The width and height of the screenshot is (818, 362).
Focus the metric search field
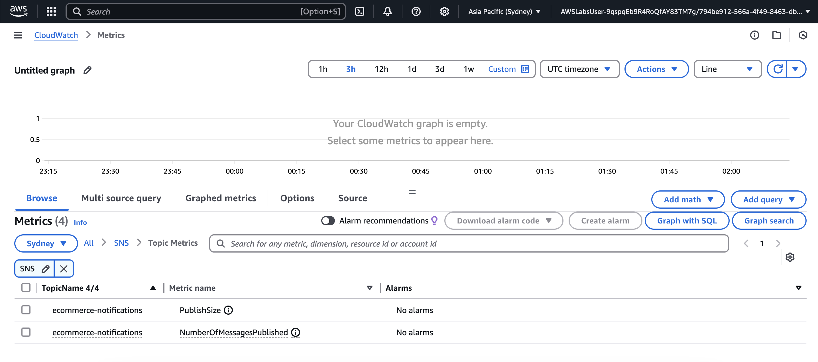coord(469,243)
